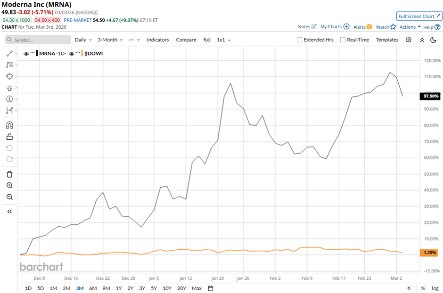Screen dimensions: 443x293
Task: Open the chart type line dropdown
Action: click(x=134, y=40)
